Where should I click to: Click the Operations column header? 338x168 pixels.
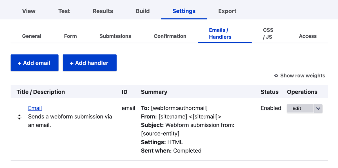pyautogui.click(x=302, y=92)
